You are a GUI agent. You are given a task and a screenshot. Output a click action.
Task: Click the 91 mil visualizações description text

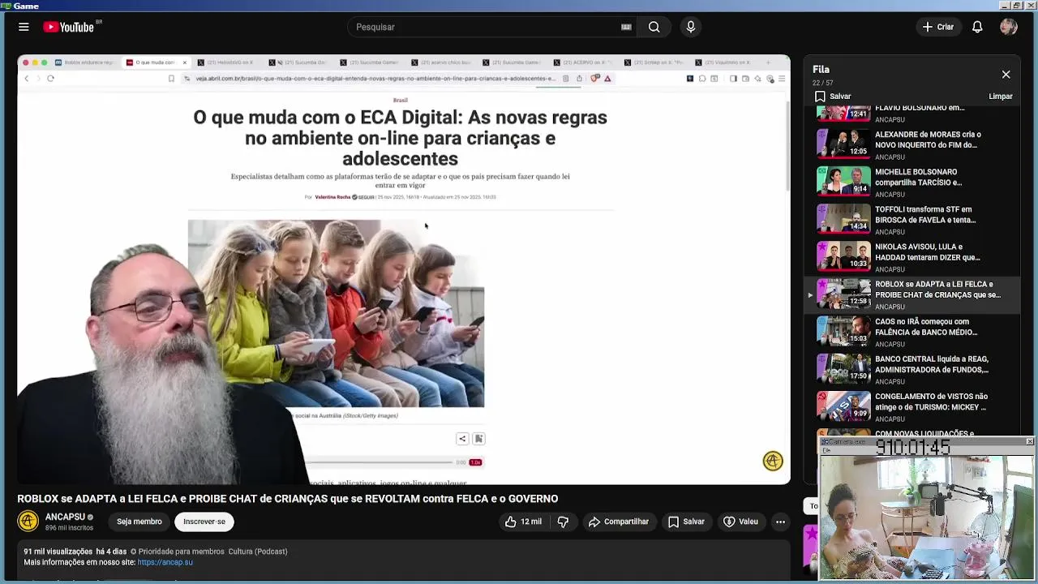point(58,552)
